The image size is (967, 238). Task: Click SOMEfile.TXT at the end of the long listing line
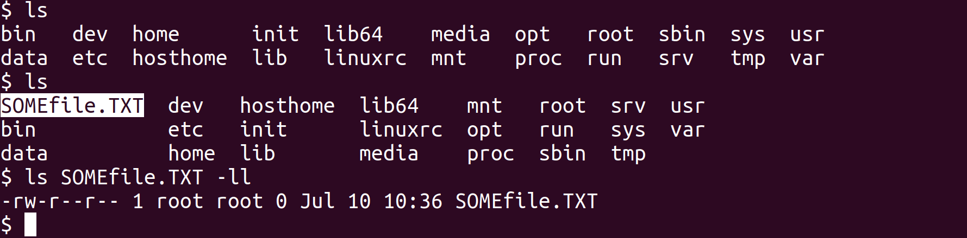(x=526, y=201)
